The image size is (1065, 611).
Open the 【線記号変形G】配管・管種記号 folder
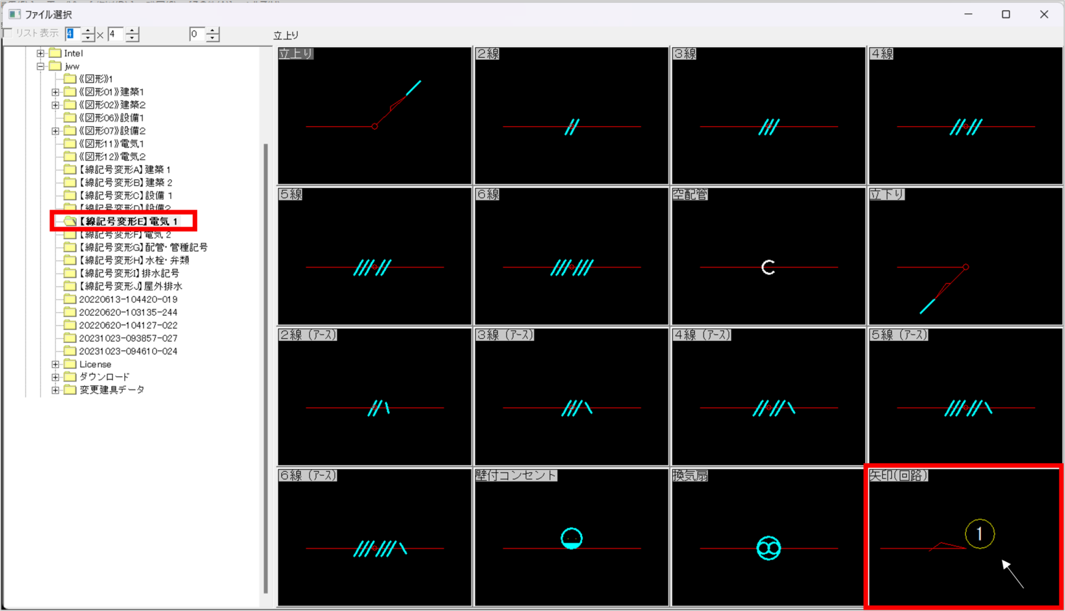143,247
